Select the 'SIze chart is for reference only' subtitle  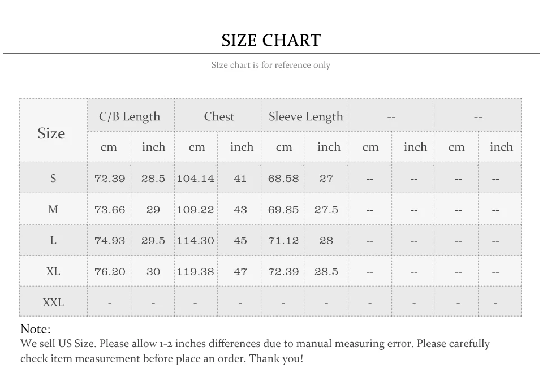point(271,65)
